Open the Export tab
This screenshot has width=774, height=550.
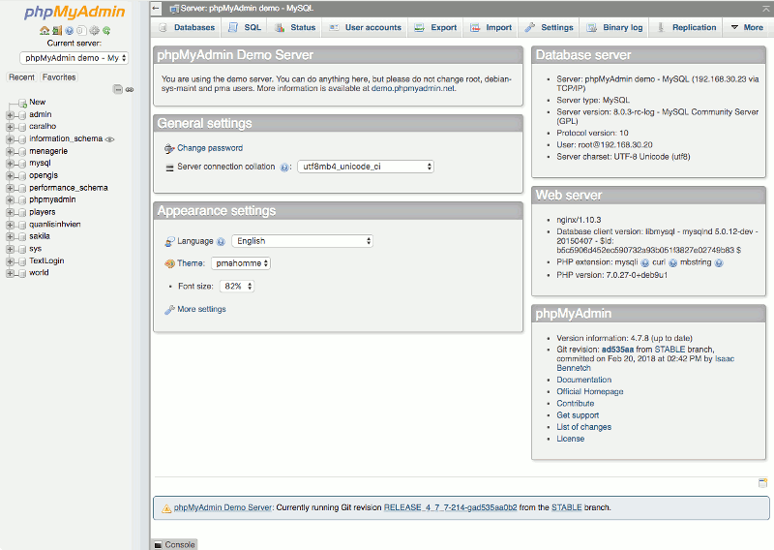pyautogui.click(x=435, y=28)
